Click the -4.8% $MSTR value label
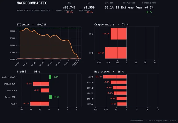Screen dimensions: 178x123 coord(113,99)
